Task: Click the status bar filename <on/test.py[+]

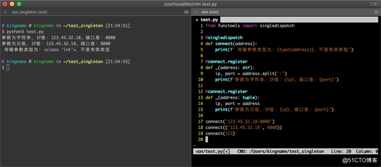Action: [x=213, y=151]
